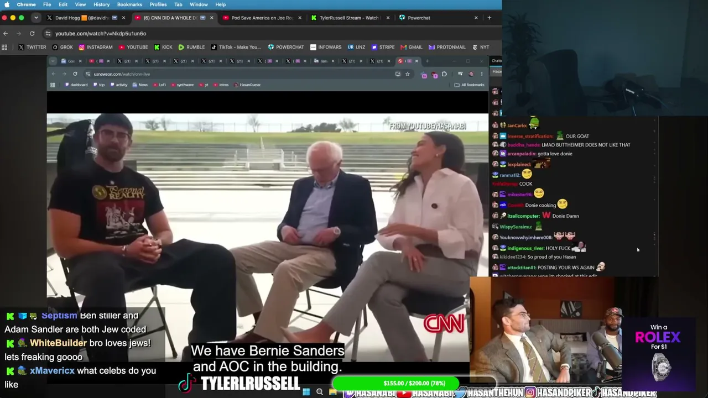This screenshot has width=708, height=398.
Task: Switch to the Pod Save America tab
Action: (262, 18)
